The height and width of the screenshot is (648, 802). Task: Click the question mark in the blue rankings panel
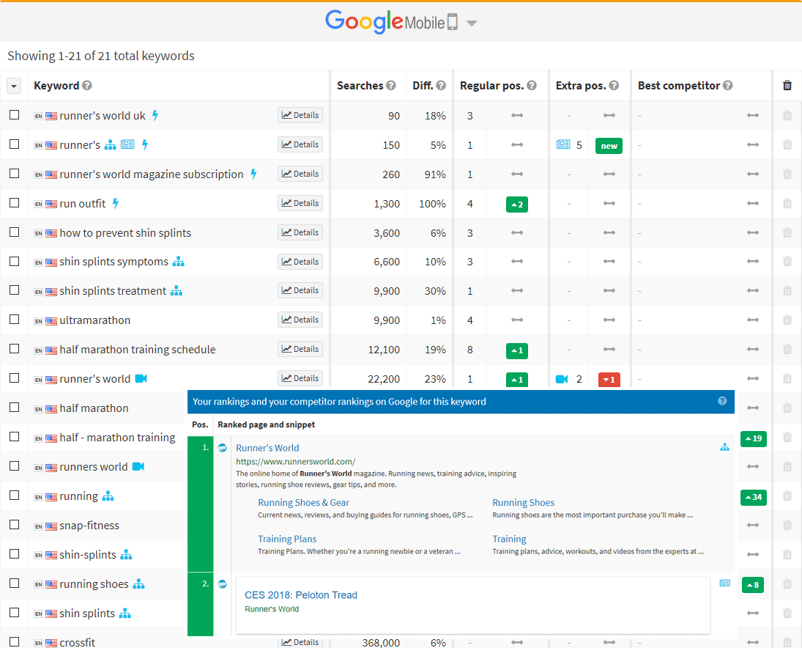click(722, 402)
